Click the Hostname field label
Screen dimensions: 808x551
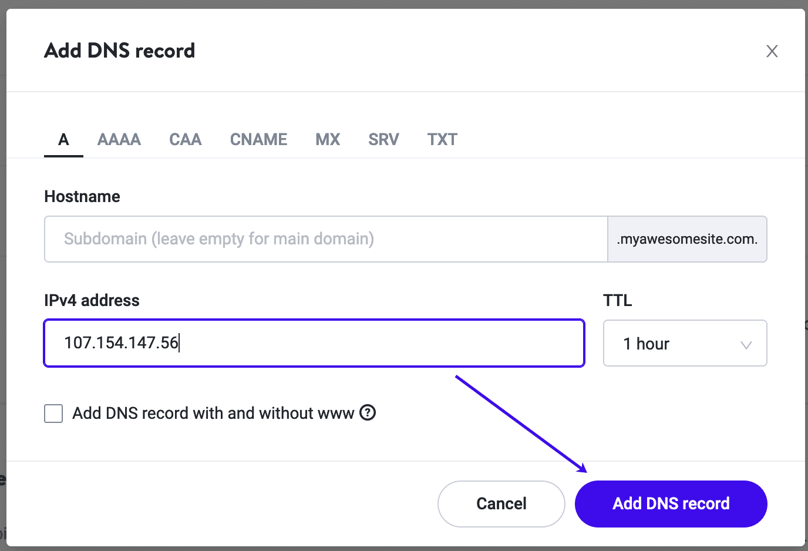pyautogui.click(x=82, y=197)
